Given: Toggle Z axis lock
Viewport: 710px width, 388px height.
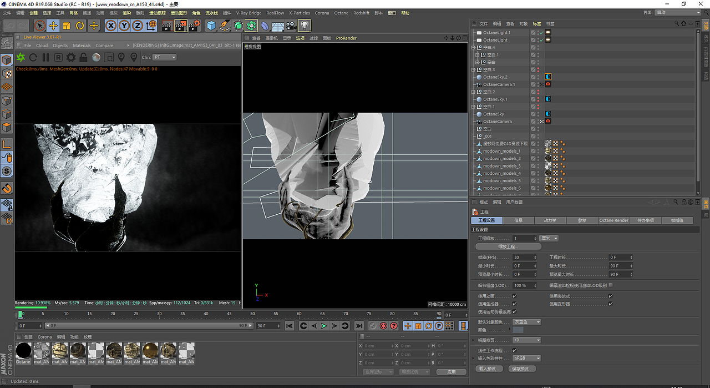Looking at the screenshot, I should pyautogui.click(x=138, y=26).
